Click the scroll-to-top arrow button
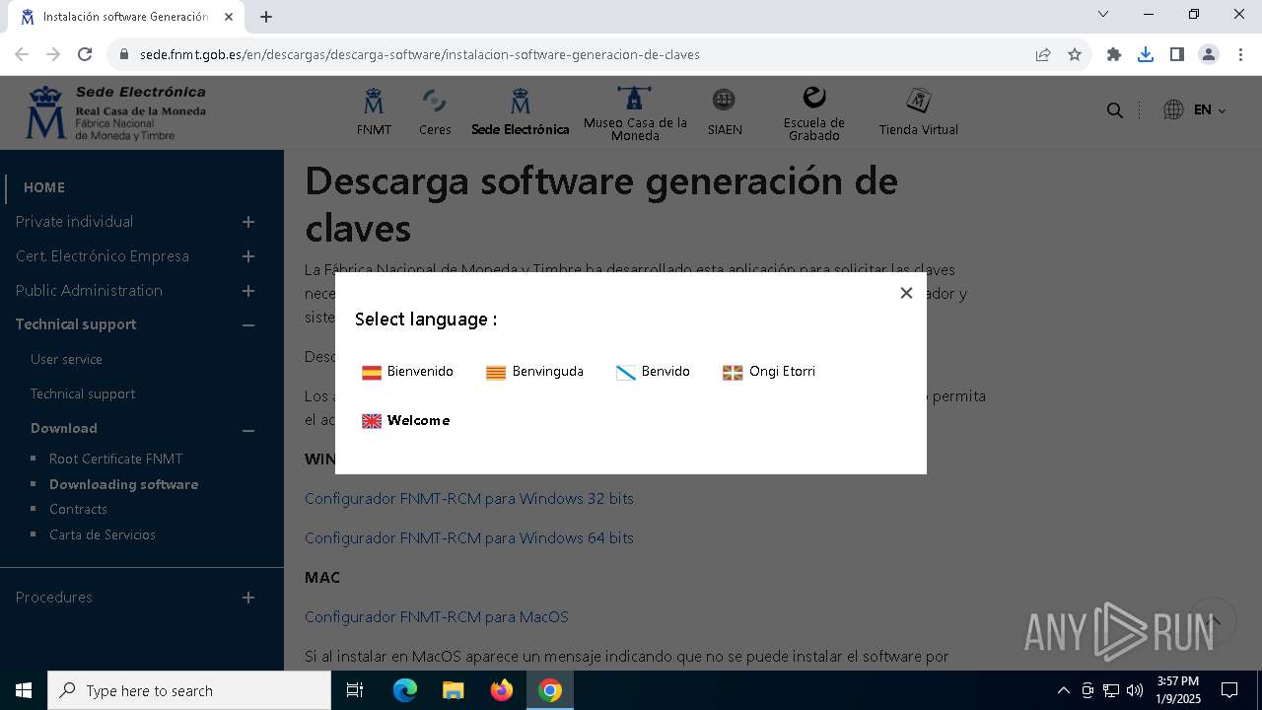 [x=1213, y=621]
